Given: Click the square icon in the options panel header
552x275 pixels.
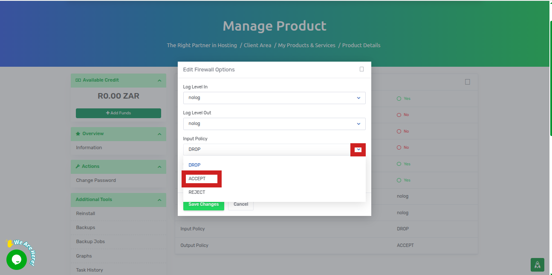Looking at the screenshot, I should [x=467, y=82].
